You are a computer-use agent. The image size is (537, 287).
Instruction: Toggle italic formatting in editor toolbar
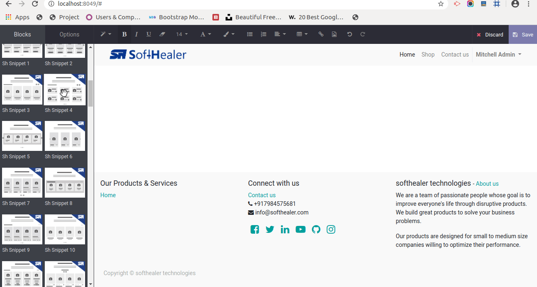tap(136, 34)
